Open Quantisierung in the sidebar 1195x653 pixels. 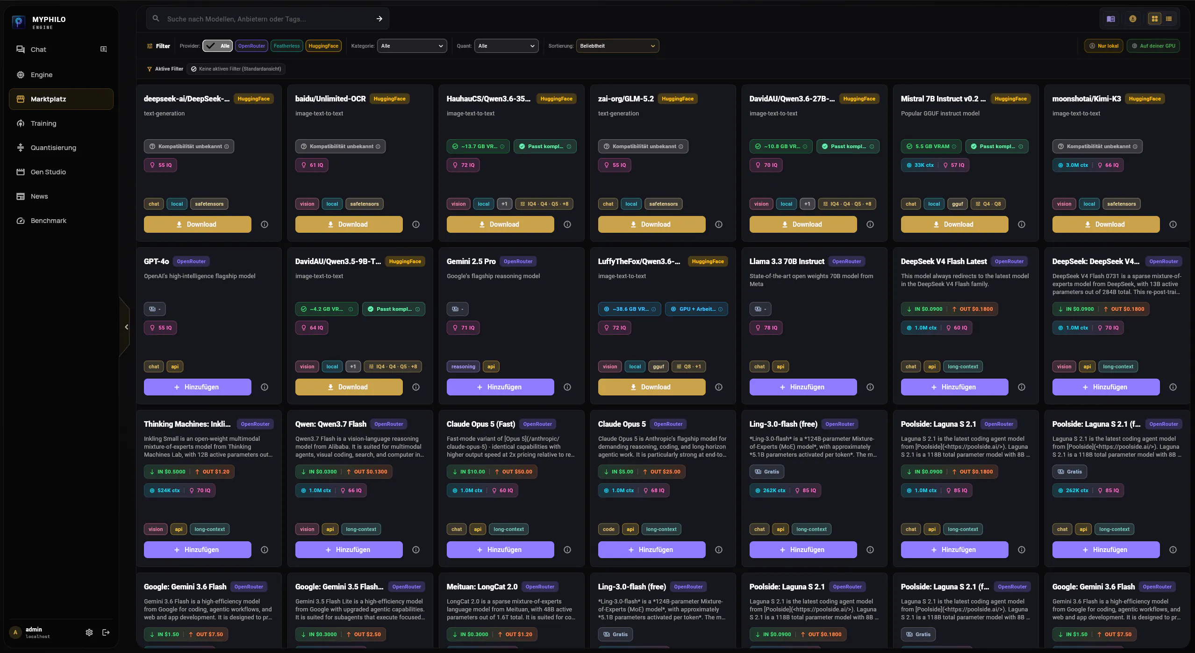(61, 148)
